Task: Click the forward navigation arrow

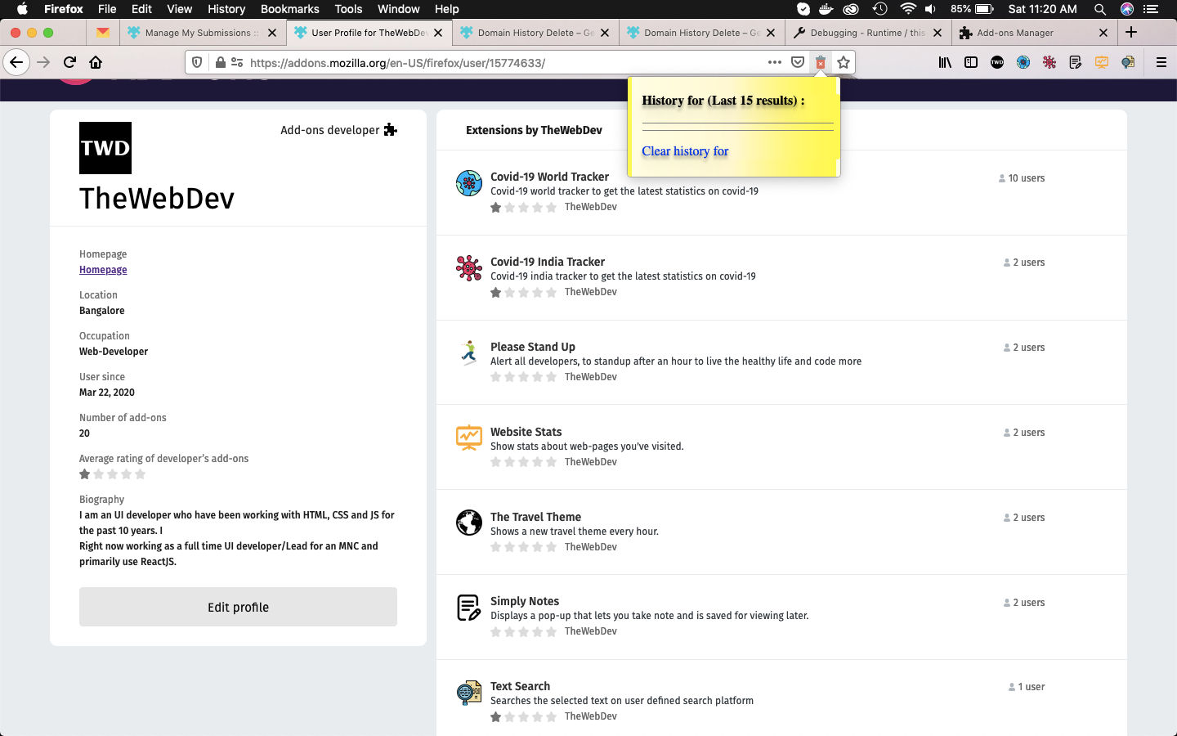Action: (x=43, y=62)
